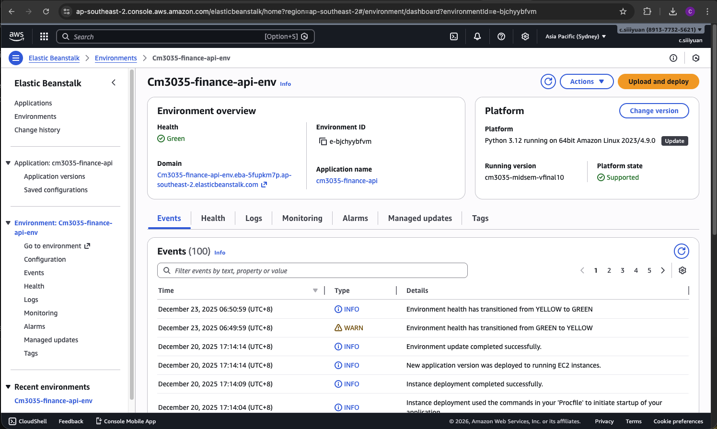717x429 pixels.
Task: Go to Environments breadcrumb link
Action: coord(116,58)
